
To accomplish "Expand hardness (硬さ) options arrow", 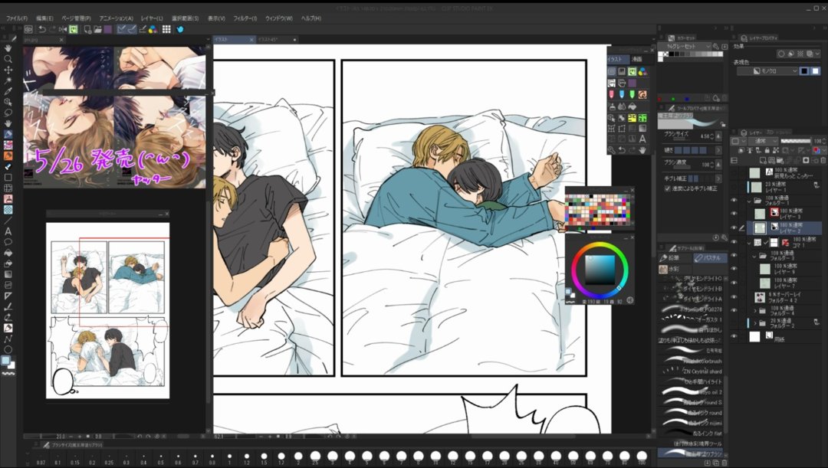I will [x=718, y=150].
